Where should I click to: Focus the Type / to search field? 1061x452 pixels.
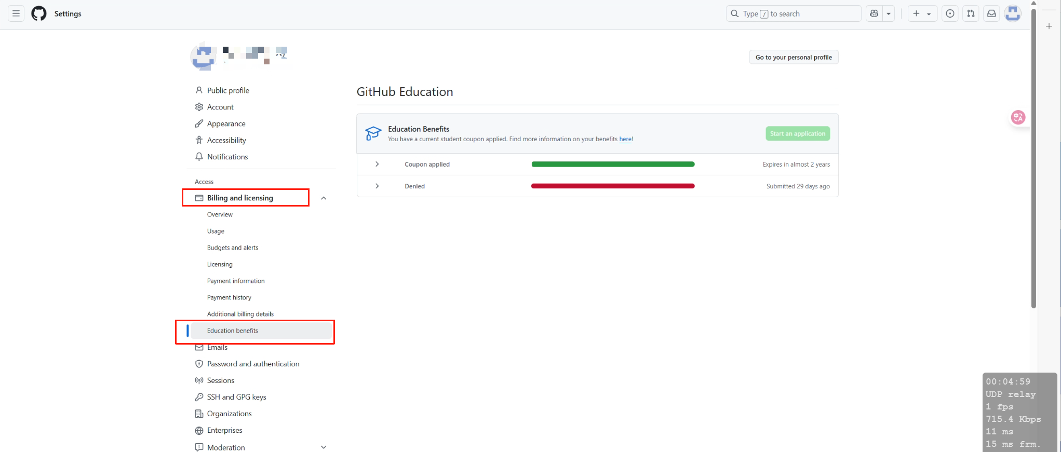(x=794, y=13)
